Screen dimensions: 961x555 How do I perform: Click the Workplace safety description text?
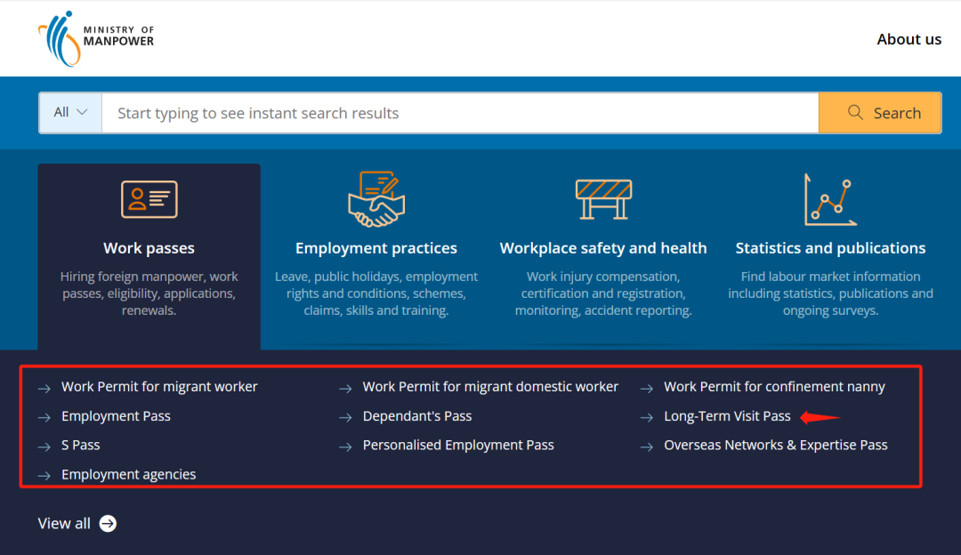pos(603,294)
